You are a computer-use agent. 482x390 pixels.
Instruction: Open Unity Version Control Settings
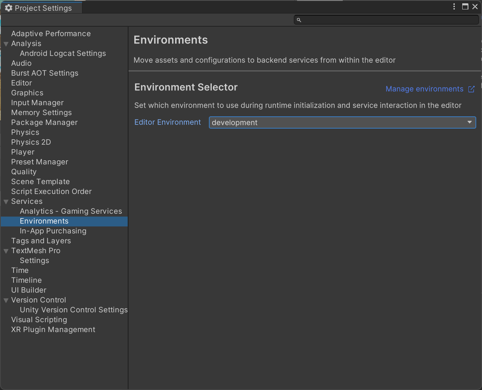74,310
